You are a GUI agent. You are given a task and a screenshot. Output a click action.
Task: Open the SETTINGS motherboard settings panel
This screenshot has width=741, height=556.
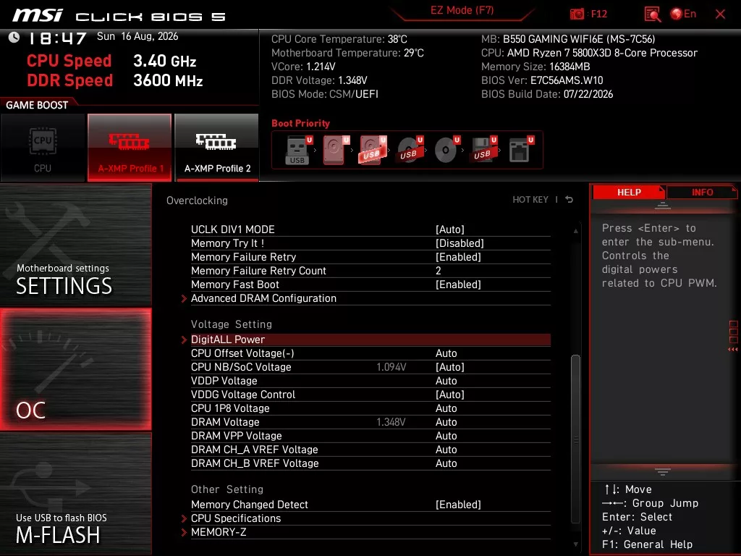tap(75, 245)
